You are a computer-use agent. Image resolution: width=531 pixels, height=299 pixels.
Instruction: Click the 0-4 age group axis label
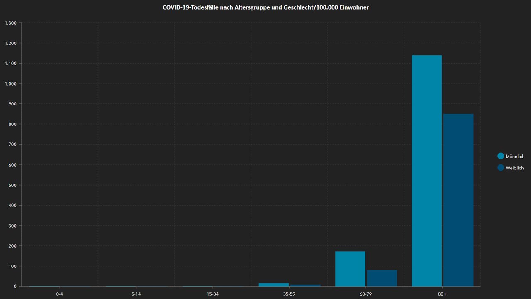pyautogui.click(x=60, y=293)
